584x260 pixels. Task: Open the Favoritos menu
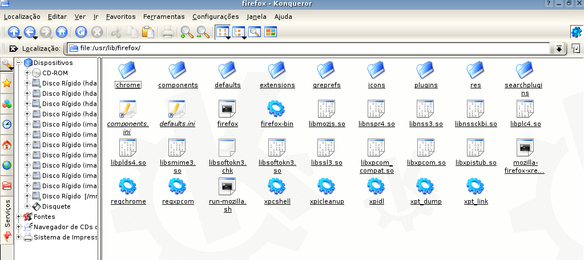[120, 17]
